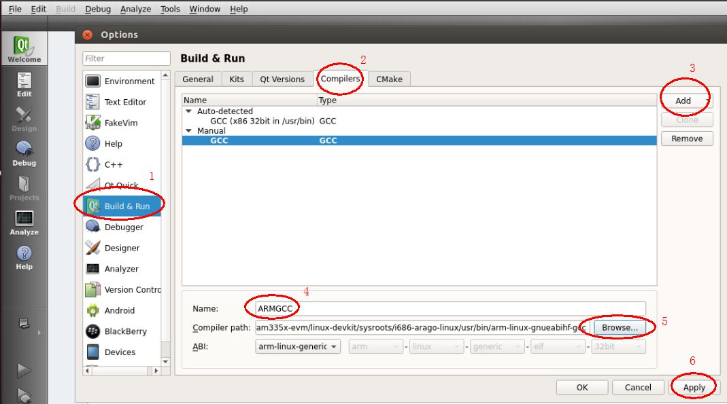This screenshot has height=404, width=727.
Task: Open the File menu
Action: [15, 9]
